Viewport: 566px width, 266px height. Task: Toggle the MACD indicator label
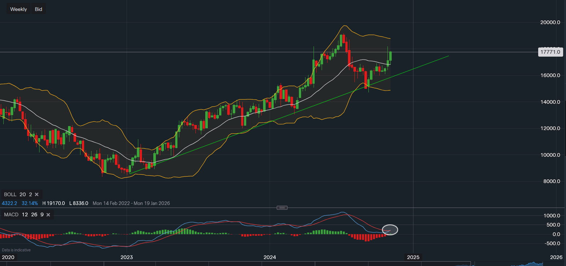(11, 214)
